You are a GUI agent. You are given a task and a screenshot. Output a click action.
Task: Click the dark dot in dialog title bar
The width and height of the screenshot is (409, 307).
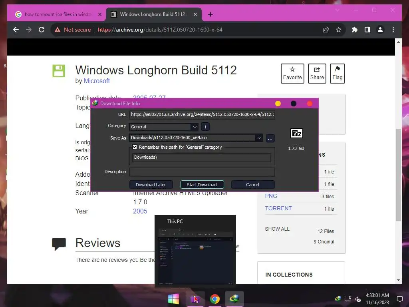point(294,104)
